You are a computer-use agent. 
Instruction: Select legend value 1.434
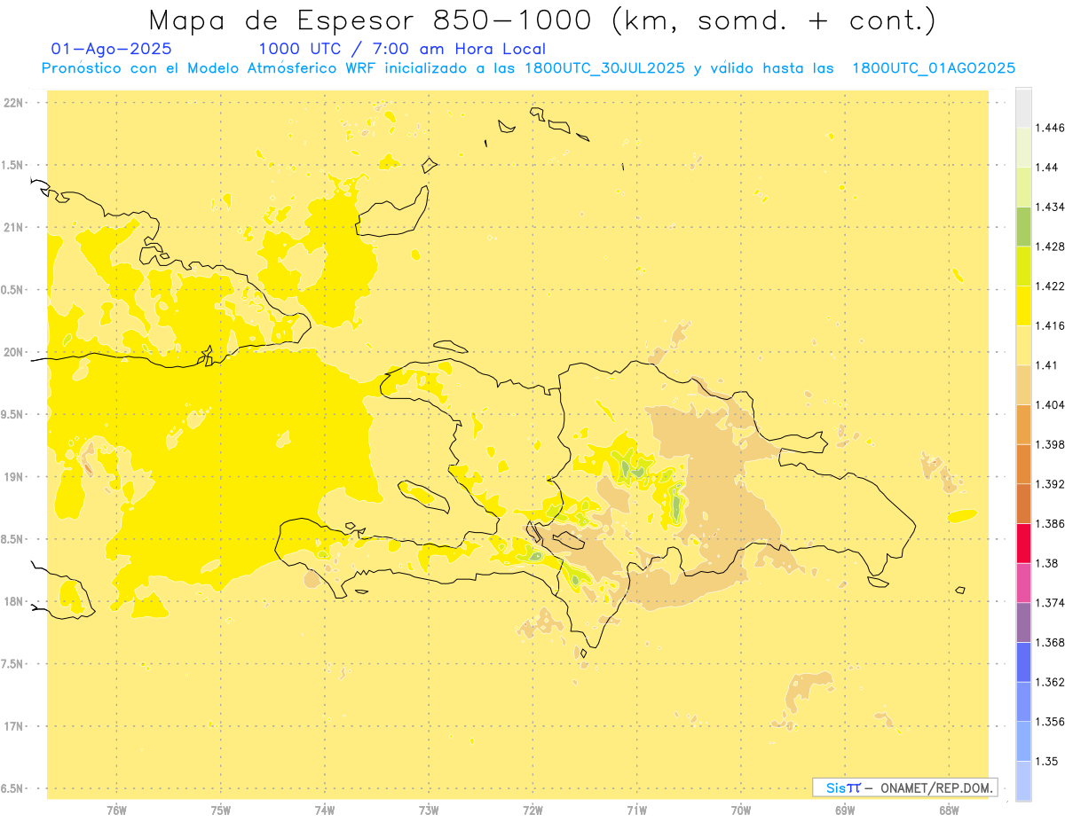[x=1049, y=207]
